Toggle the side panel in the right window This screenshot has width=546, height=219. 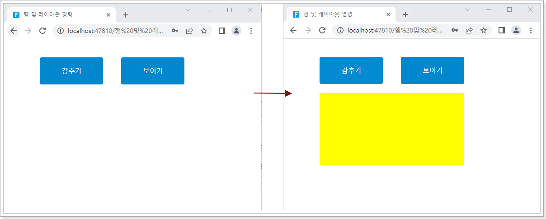pyautogui.click(x=501, y=30)
